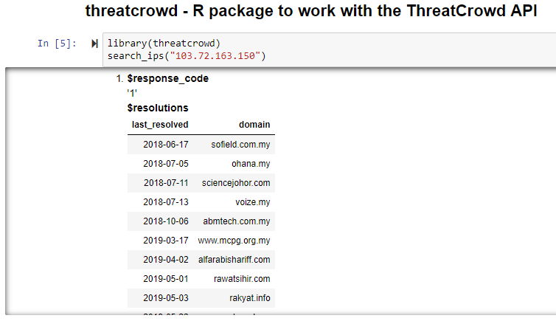Select the alfarabishariff.com domain cell
556x321 pixels.
[234, 260]
